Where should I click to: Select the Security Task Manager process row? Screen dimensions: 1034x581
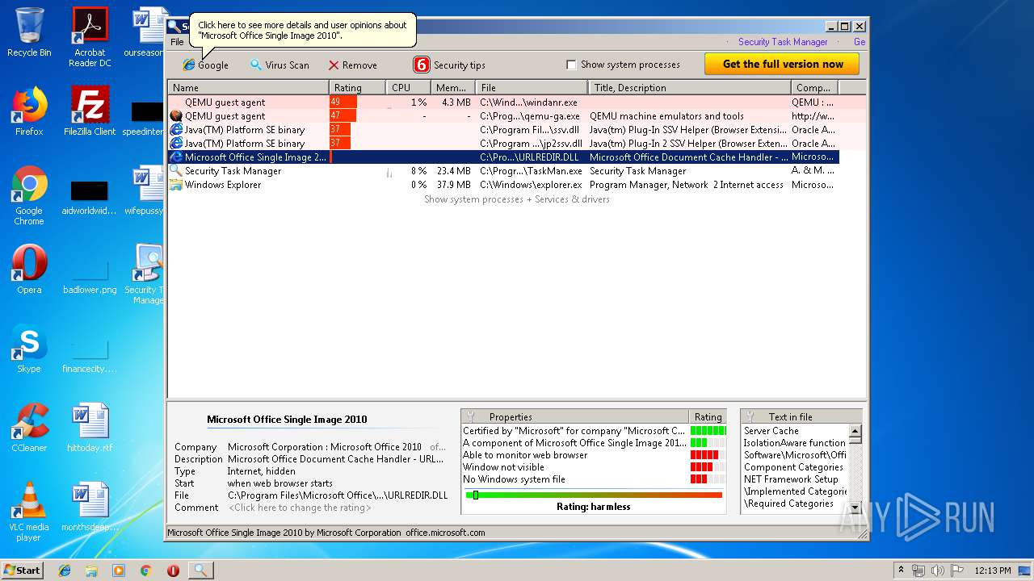(503, 171)
